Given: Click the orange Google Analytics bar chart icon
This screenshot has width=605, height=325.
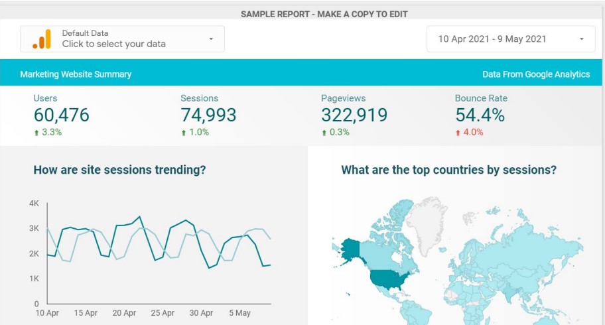Looking at the screenshot, I should 41,39.
